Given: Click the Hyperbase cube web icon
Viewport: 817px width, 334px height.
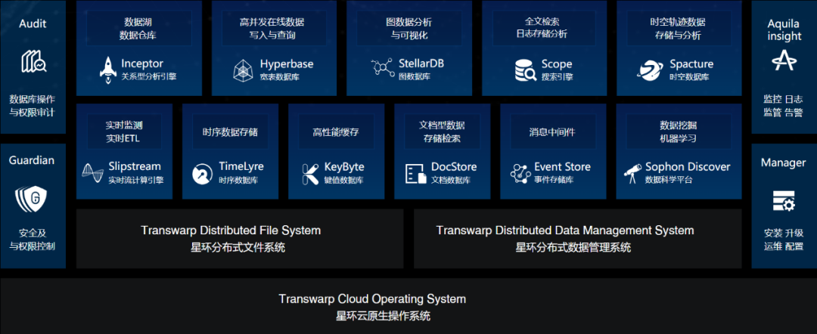Looking at the screenshot, I should pos(242,70).
